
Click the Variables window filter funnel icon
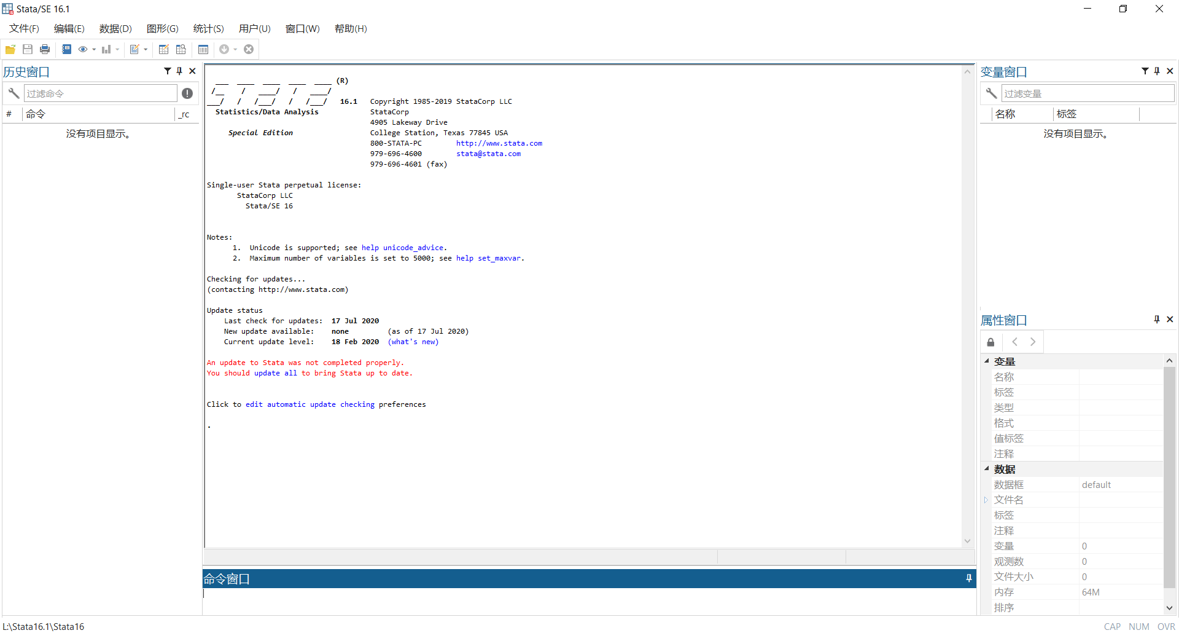[x=1145, y=71]
